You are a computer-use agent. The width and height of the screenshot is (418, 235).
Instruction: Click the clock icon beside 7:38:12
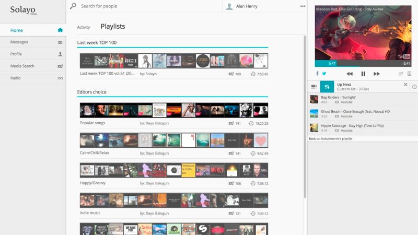253,183
